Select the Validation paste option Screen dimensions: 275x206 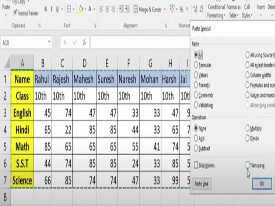[196, 105]
